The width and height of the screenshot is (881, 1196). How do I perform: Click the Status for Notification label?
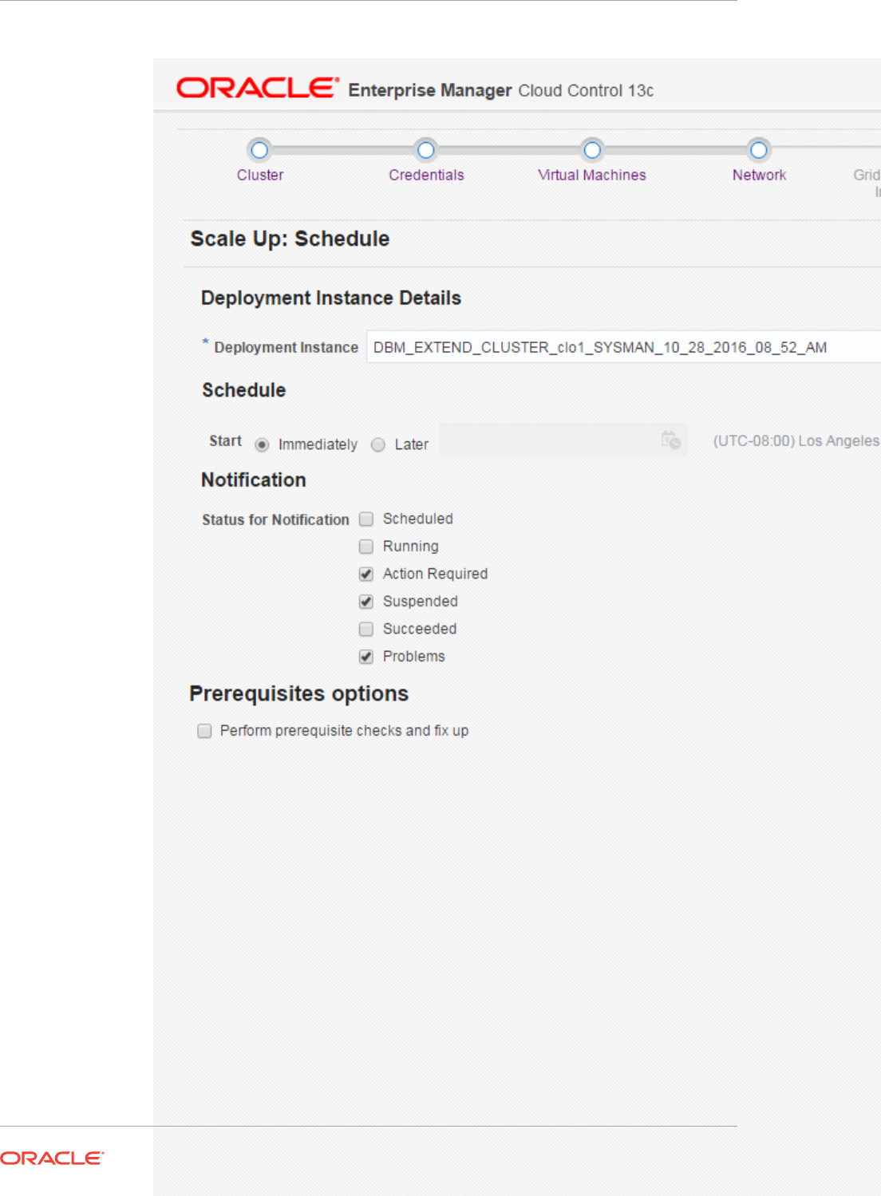click(275, 519)
